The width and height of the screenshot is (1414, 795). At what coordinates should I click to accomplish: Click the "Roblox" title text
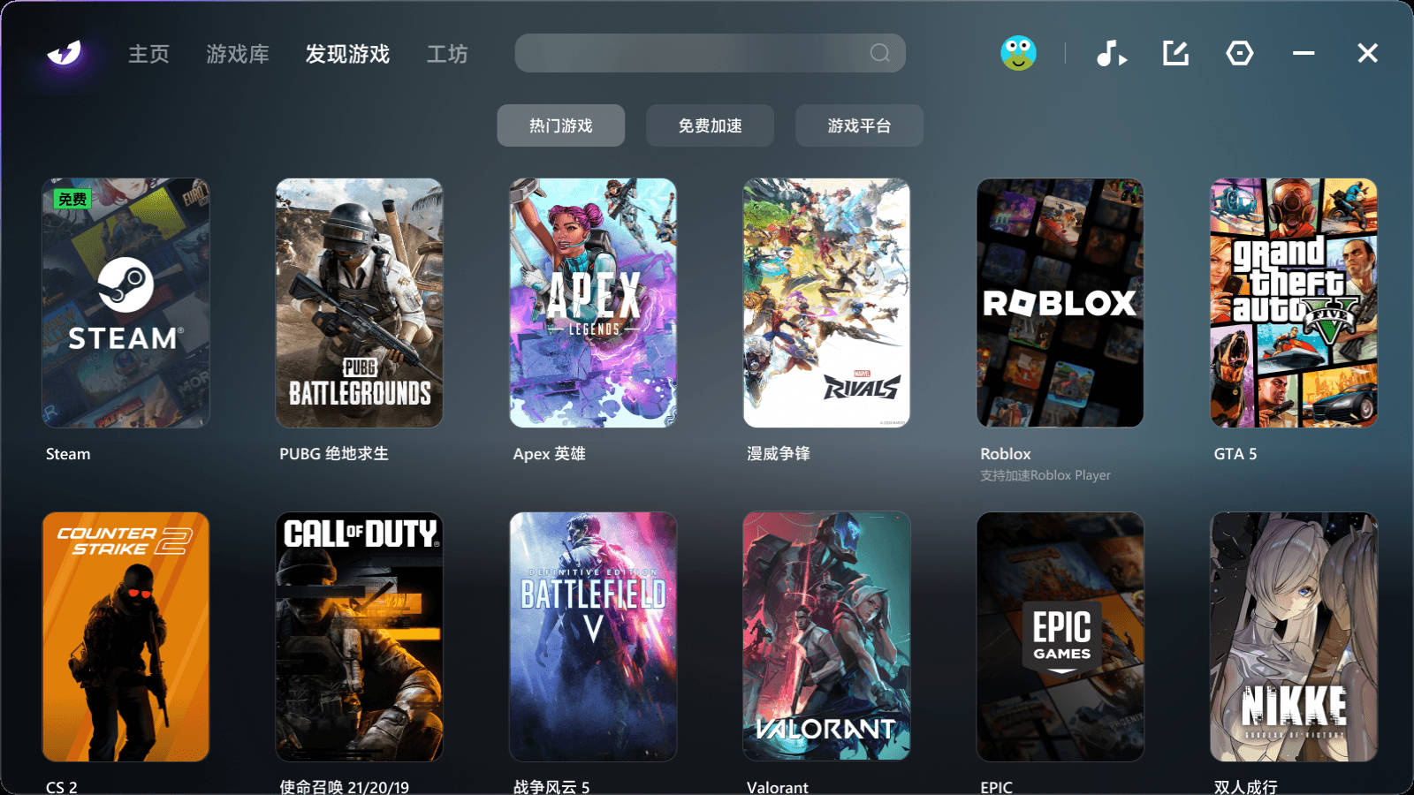tap(1006, 454)
